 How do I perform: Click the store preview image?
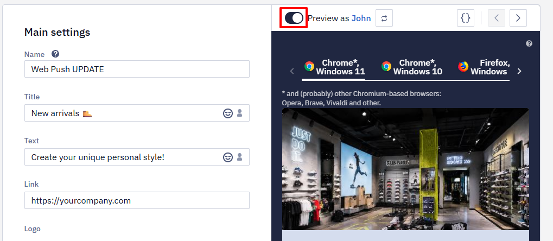405,169
